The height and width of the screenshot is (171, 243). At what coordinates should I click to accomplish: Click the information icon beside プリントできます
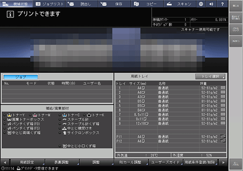pos(10,14)
